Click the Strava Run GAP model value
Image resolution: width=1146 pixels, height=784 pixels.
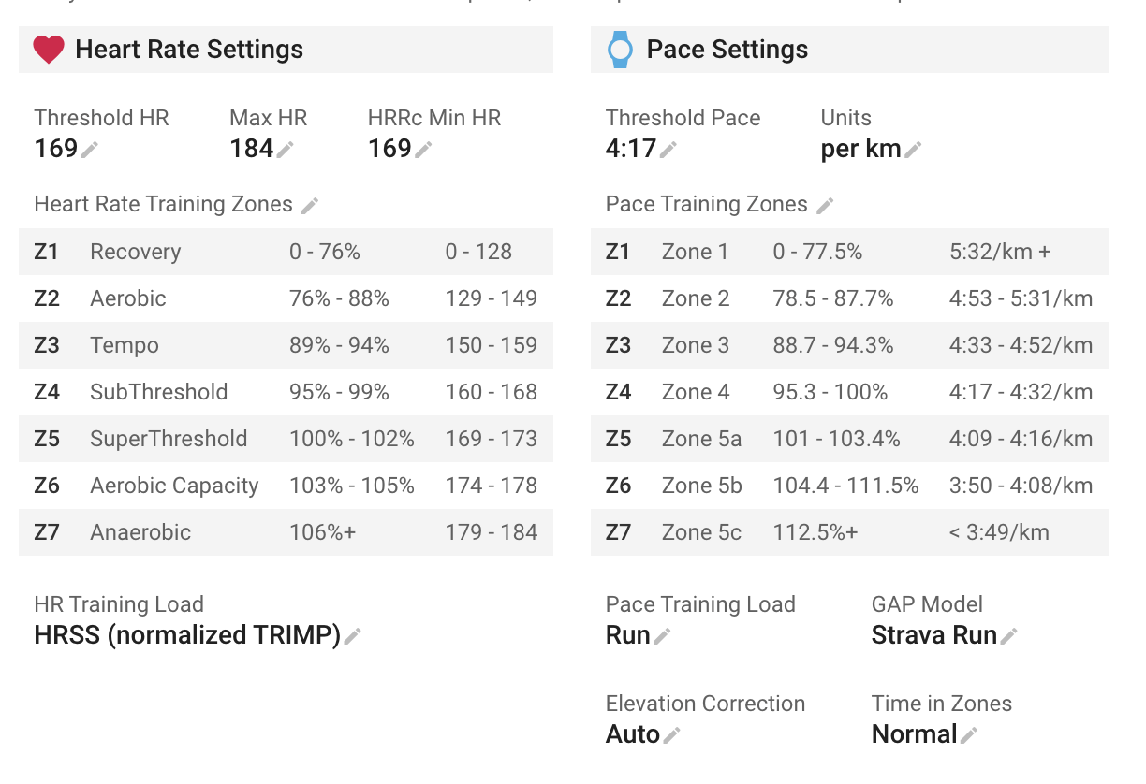934,635
